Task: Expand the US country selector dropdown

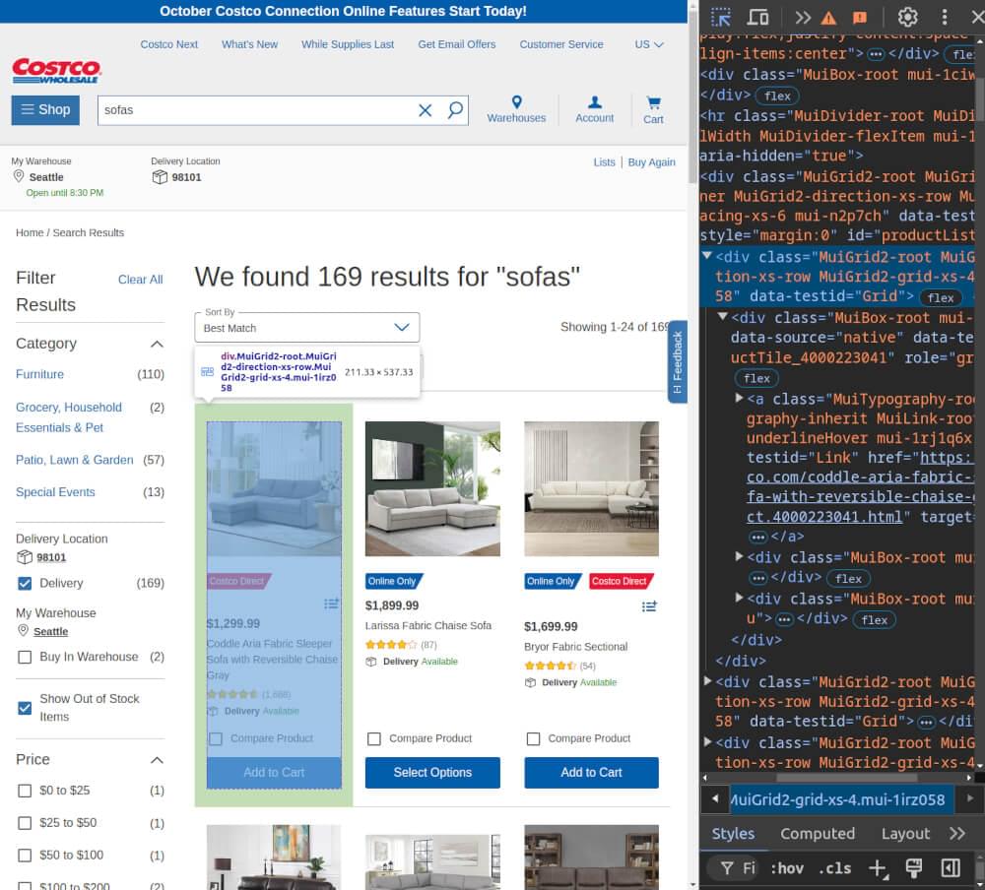Action: (648, 44)
